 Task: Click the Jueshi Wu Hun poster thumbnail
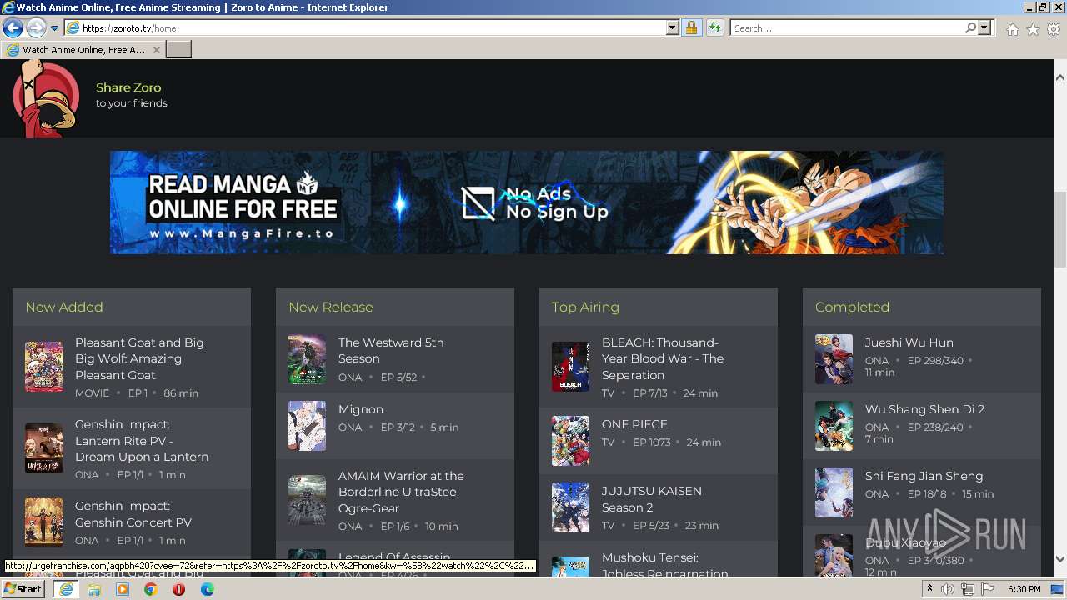click(834, 359)
